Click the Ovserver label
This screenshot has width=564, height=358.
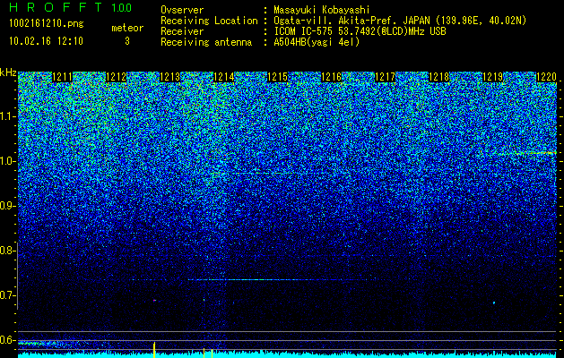pos(182,10)
